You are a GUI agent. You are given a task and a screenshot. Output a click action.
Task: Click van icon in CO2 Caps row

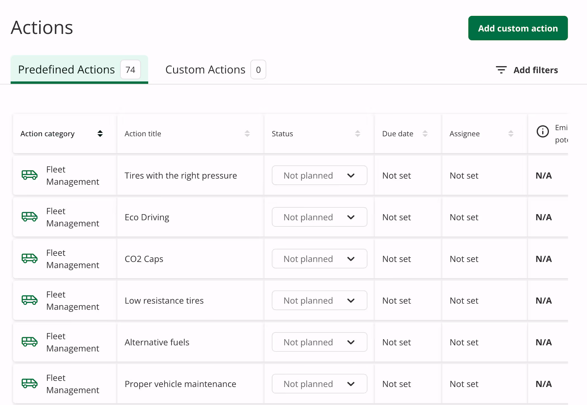30,258
